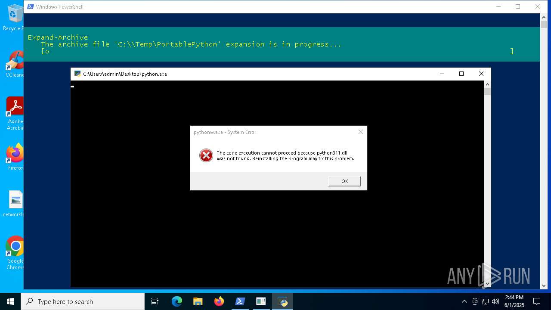Open network status tray icon
551x310 pixels.
point(485,301)
